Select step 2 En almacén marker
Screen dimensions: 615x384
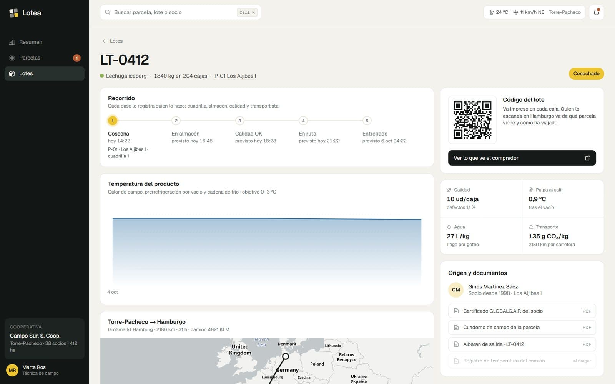[176, 121]
